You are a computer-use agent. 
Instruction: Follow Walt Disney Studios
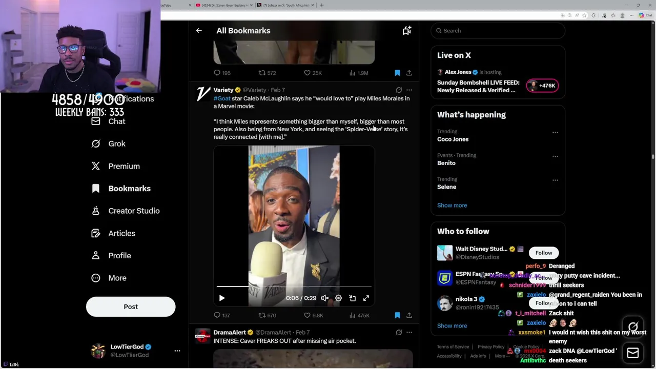(544, 253)
